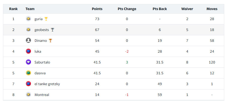Click el tanke gretzky's team avatar

tap(28, 84)
